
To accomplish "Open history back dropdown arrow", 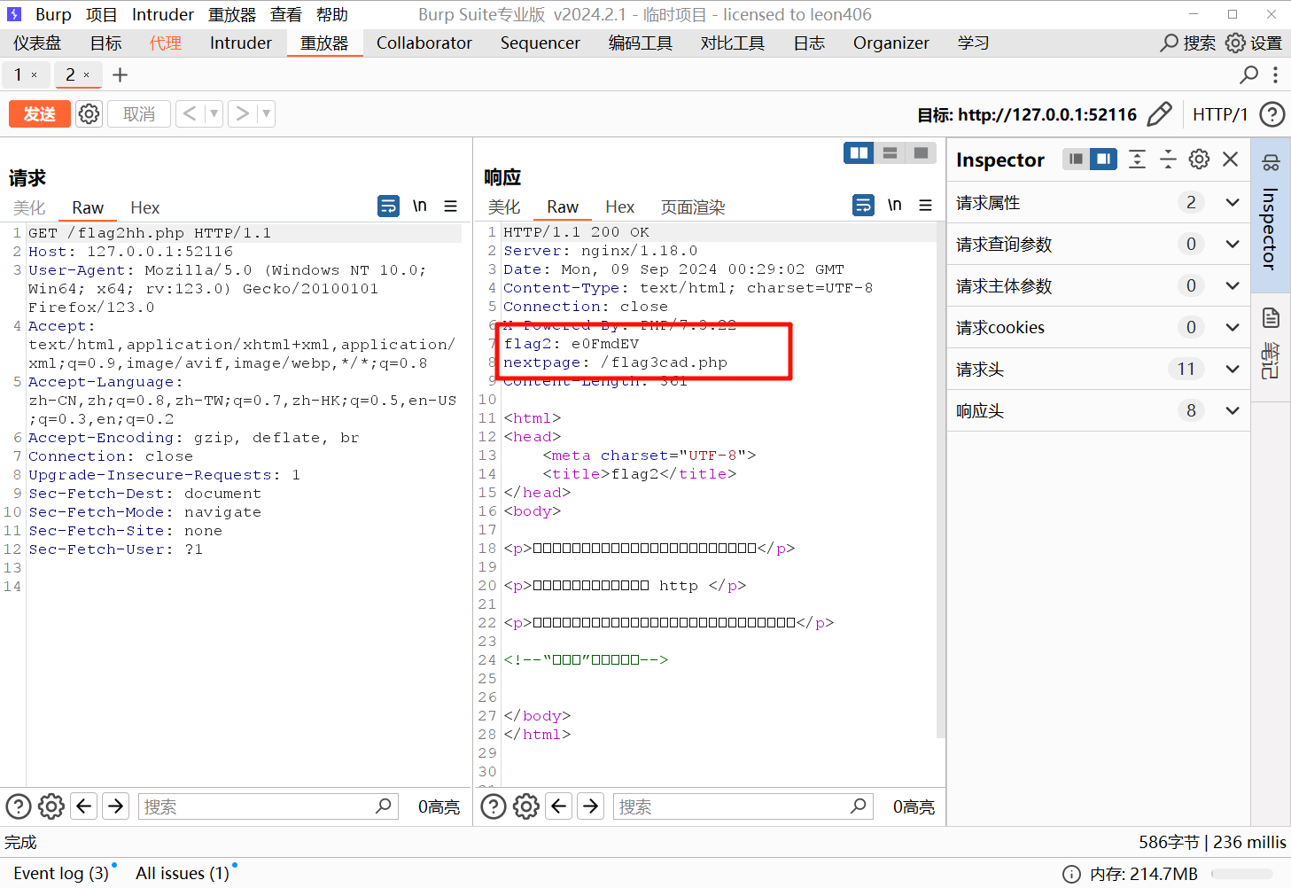I will 214,113.
